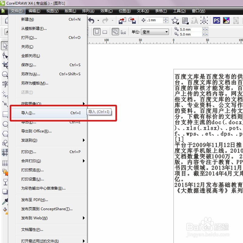Open the 位图(B) menu
243x243 pixels.
point(125,11)
